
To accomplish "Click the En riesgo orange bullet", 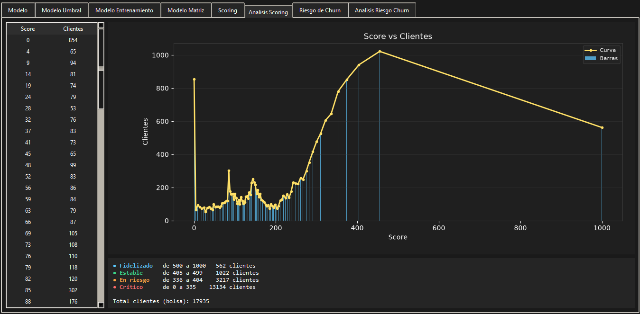I will tap(115, 280).
